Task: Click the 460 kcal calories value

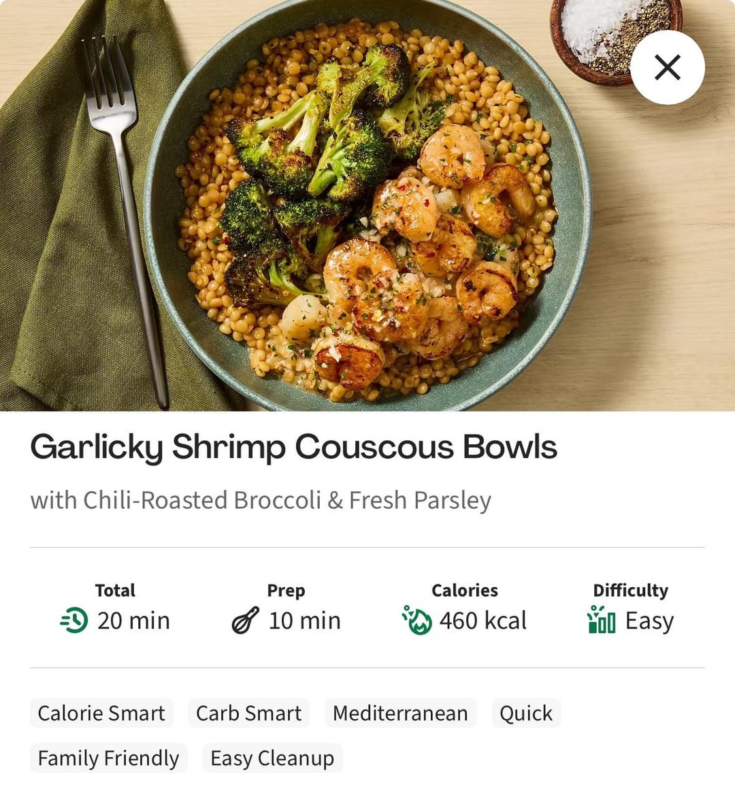Action: coord(483,621)
